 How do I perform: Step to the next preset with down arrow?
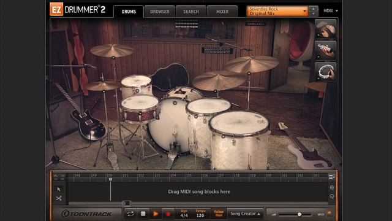314,14
